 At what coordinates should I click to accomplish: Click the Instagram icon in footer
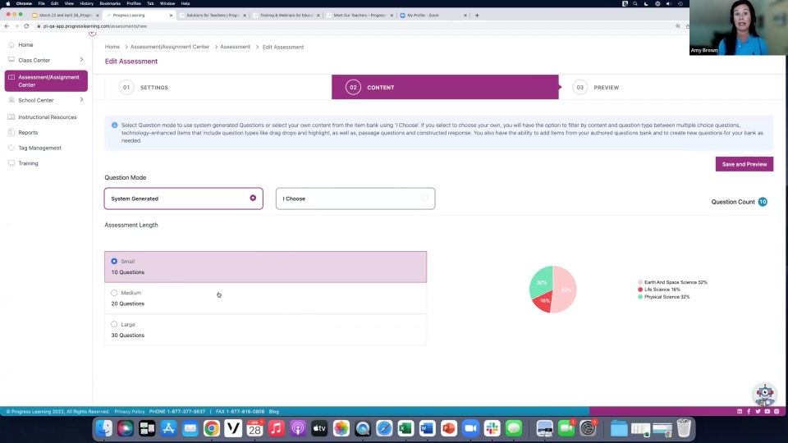[777, 411]
